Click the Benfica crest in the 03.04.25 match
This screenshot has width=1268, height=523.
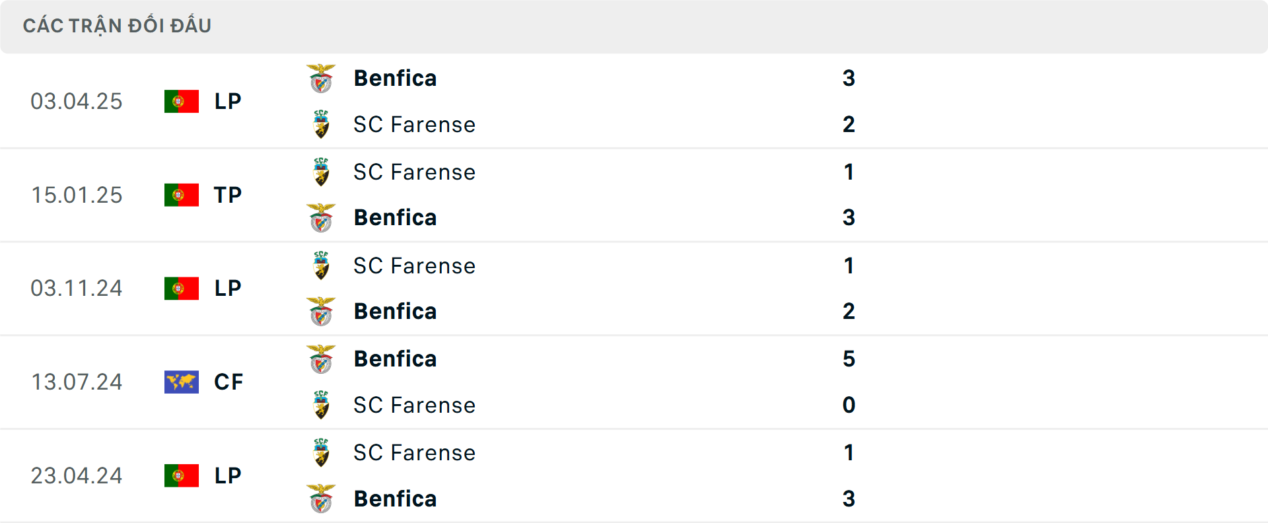pyautogui.click(x=322, y=77)
